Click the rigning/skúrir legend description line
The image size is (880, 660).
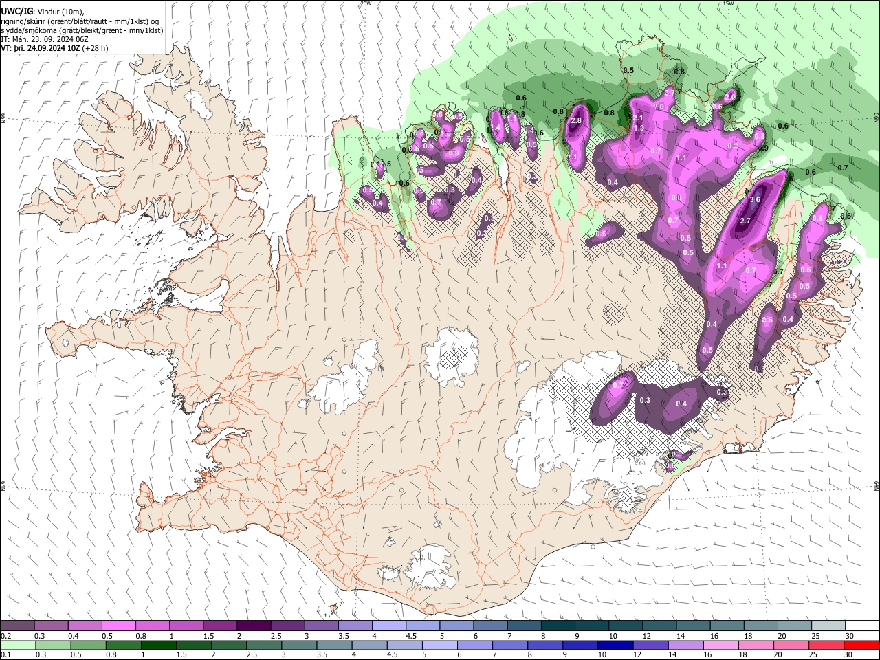tap(80, 21)
